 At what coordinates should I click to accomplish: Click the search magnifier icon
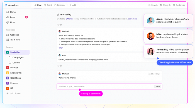149,5
